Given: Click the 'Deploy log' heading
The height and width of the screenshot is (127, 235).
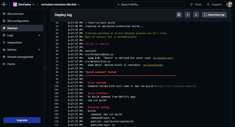Looking at the screenshot, I should pyautogui.click(x=63, y=15).
